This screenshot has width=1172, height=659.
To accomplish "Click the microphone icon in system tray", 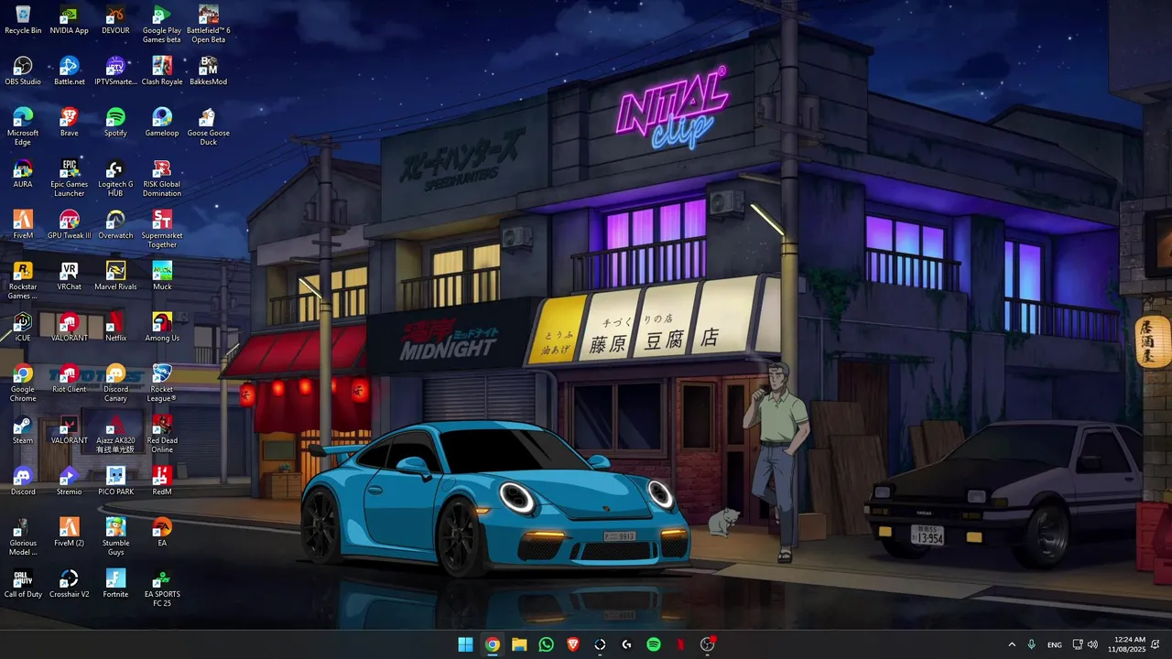I will click(x=1032, y=644).
